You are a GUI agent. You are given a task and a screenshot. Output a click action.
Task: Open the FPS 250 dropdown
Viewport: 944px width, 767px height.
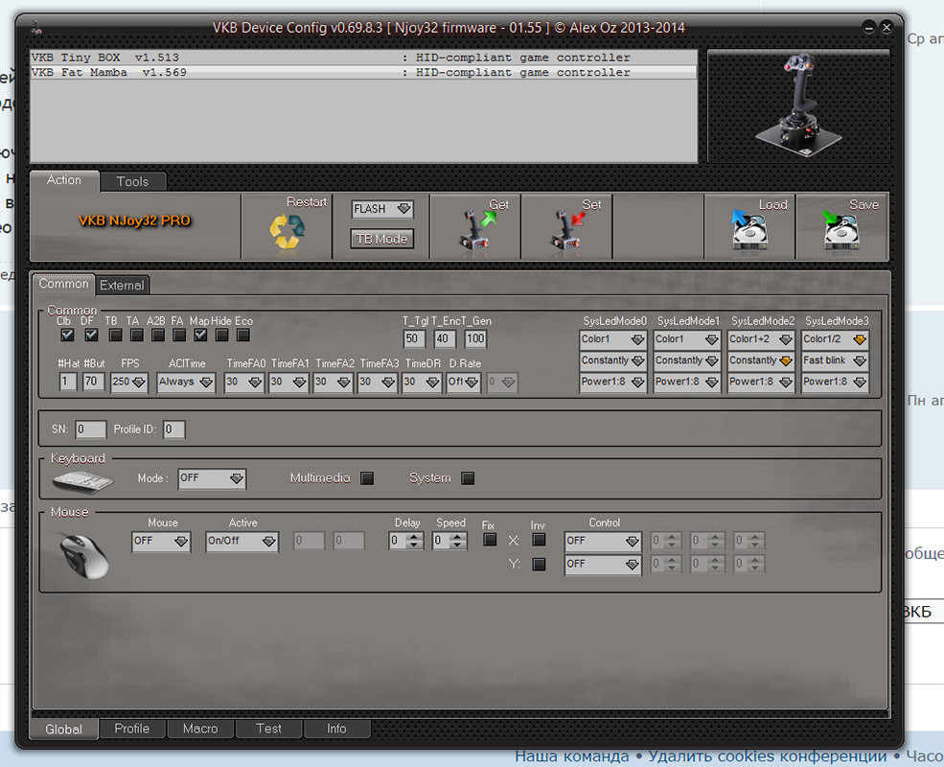(x=128, y=382)
